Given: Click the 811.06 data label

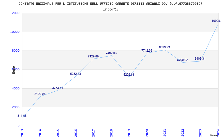Looking at the screenshot, I should 22,116.
